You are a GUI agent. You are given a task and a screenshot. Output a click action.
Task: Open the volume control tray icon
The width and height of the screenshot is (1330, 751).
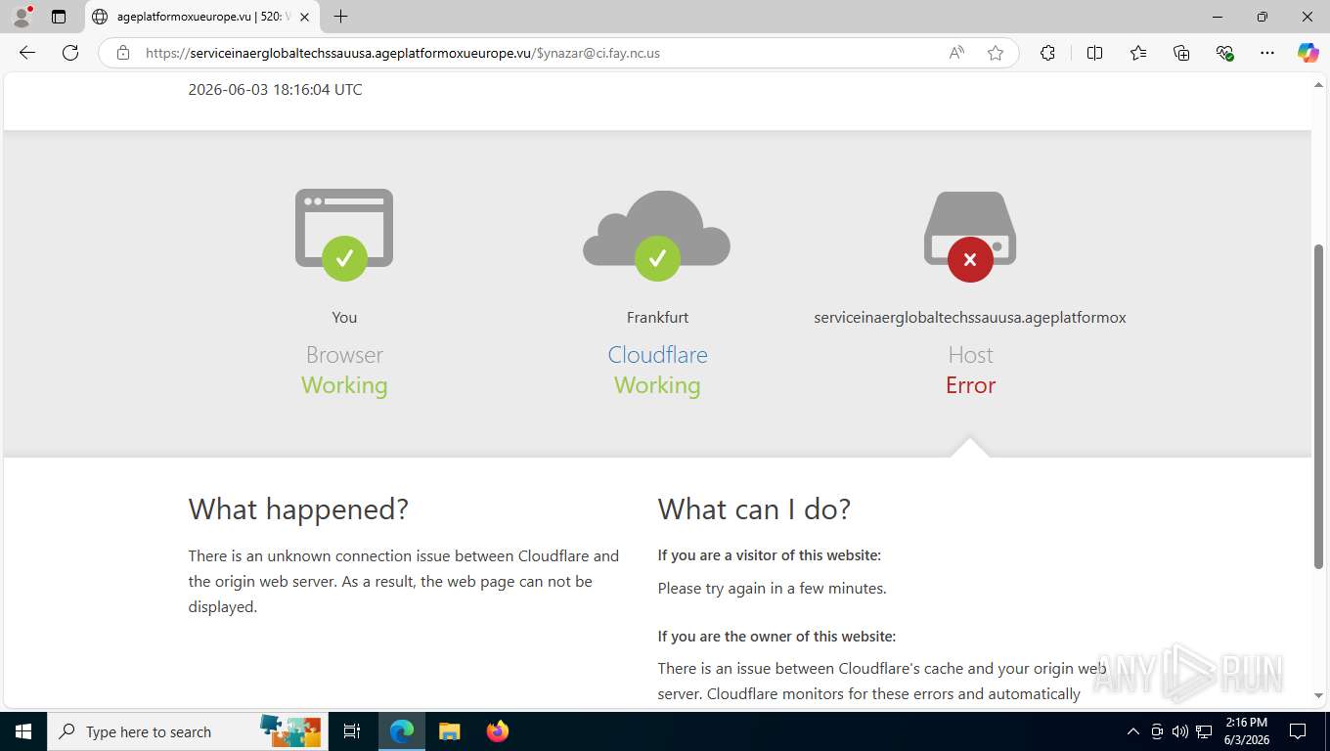(1179, 731)
